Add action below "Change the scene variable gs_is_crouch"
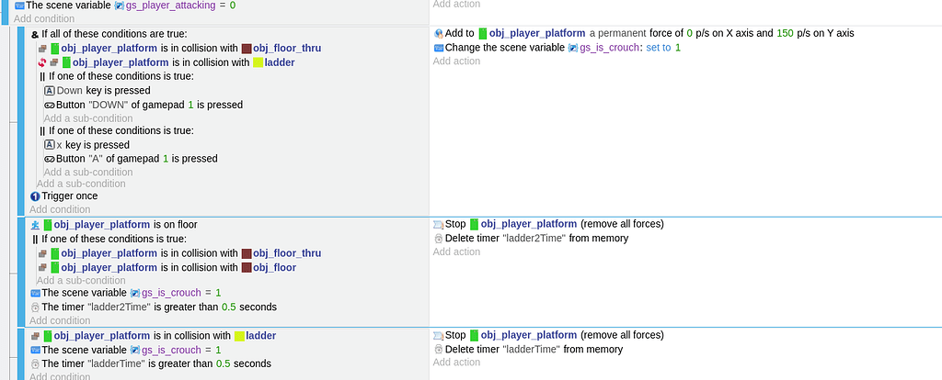The image size is (942, 380). point(456,61)
